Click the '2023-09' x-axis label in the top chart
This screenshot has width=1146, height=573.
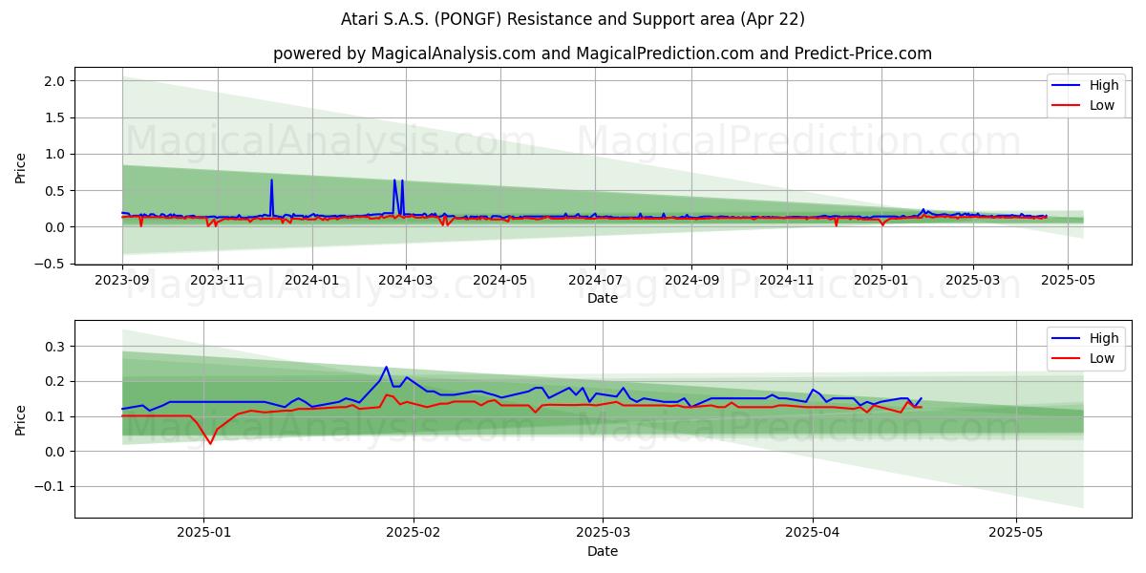[x=122, y=282]
